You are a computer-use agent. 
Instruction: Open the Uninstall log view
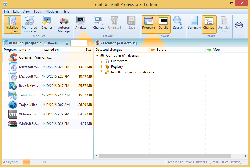click(x=224, y=25)
